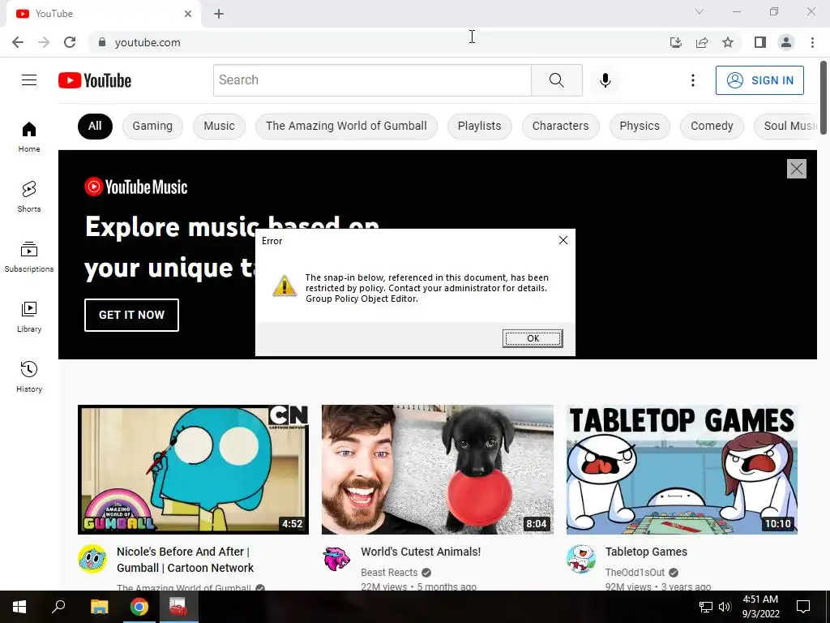Screen dimensions: 830x623
Task: Click the address bar URL youtube.com
Action: tap(148, 42)
